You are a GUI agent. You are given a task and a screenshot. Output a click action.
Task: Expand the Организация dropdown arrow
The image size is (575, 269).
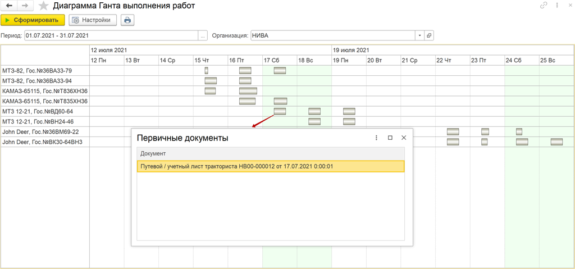[x=419, y=35]
